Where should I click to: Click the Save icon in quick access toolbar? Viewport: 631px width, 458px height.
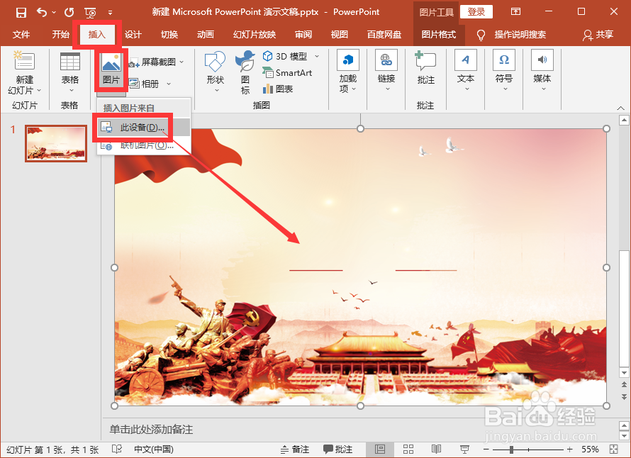pyautogui.click(x=21, y=13)
